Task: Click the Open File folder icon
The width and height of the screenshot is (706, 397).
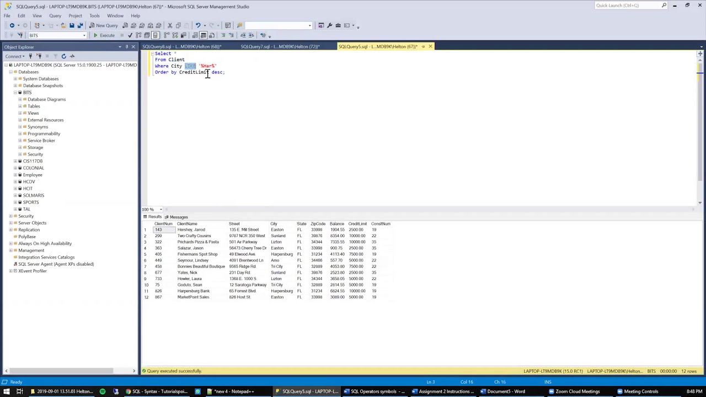Action: (63, 25)
